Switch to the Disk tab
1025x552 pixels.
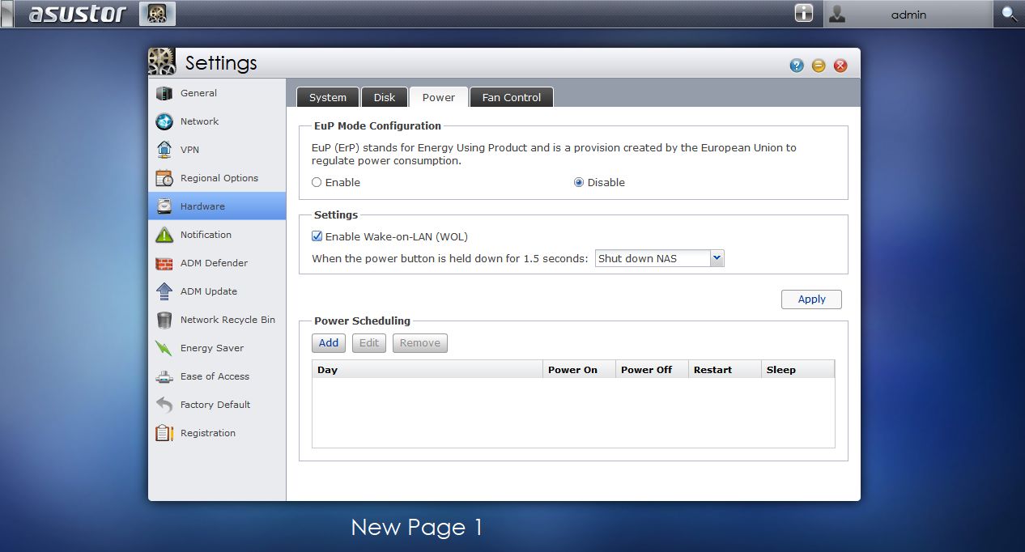(385, 97)
